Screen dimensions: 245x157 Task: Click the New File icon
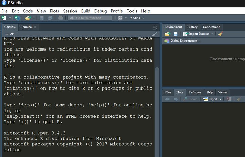click(x=4, y=18)
